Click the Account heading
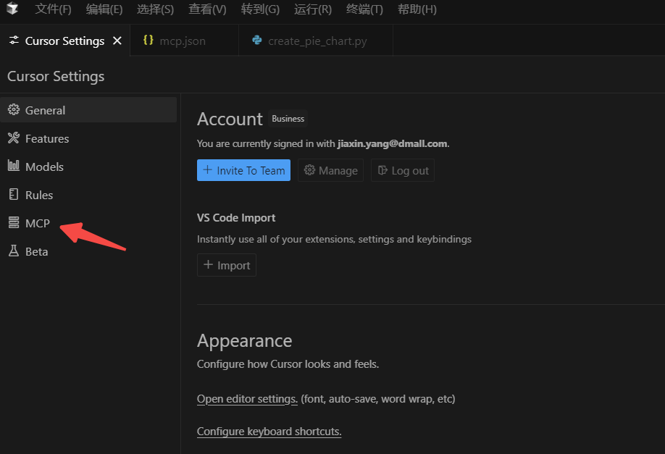Screen dimensions: 665x454 click(230, 119)
